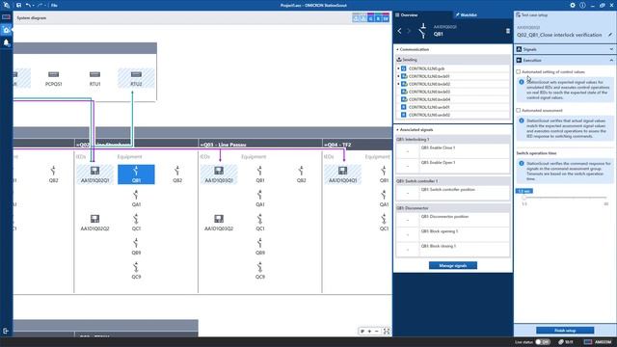The height and width of the screenshot is (347, 617).
Task: Click forward arrow in Overview header
Action: click(409, 30)
